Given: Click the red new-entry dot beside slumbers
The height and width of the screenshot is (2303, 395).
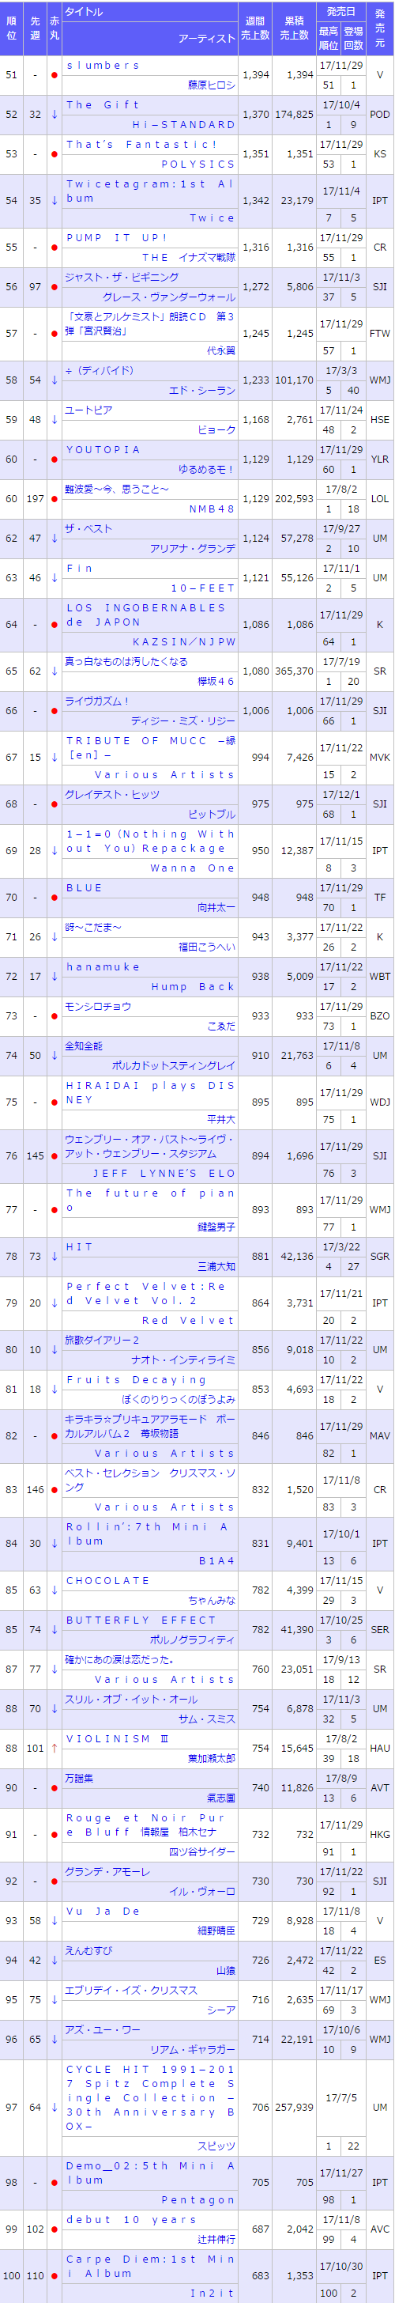Looking at the screenshot, I should [55, 75].
